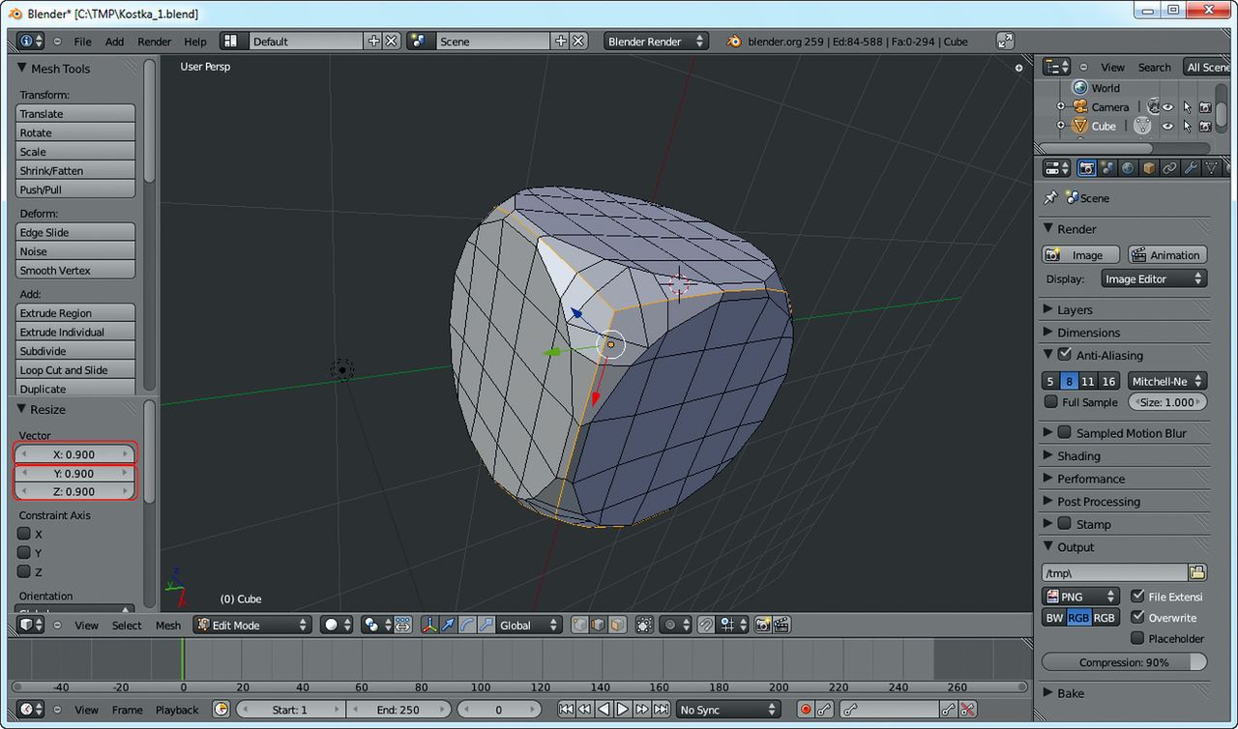Disable the Anti-Aliasing checkbox
Image resolution: width=1238 pixels, height=729 pixels.
1065,355
